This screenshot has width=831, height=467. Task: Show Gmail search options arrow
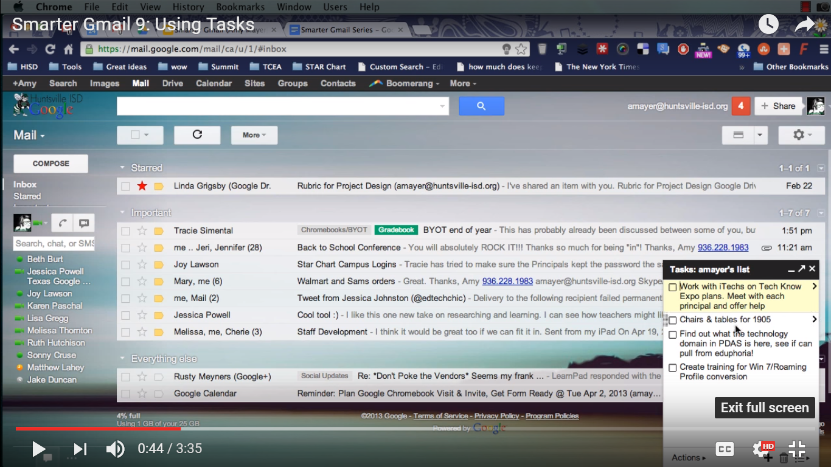(x=442, y=106)
